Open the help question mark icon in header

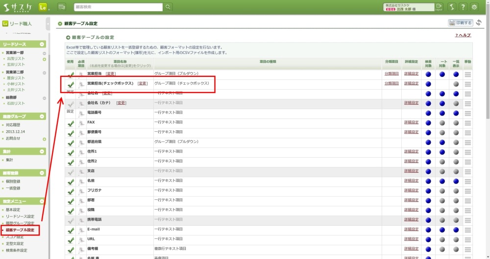(462, 7)
